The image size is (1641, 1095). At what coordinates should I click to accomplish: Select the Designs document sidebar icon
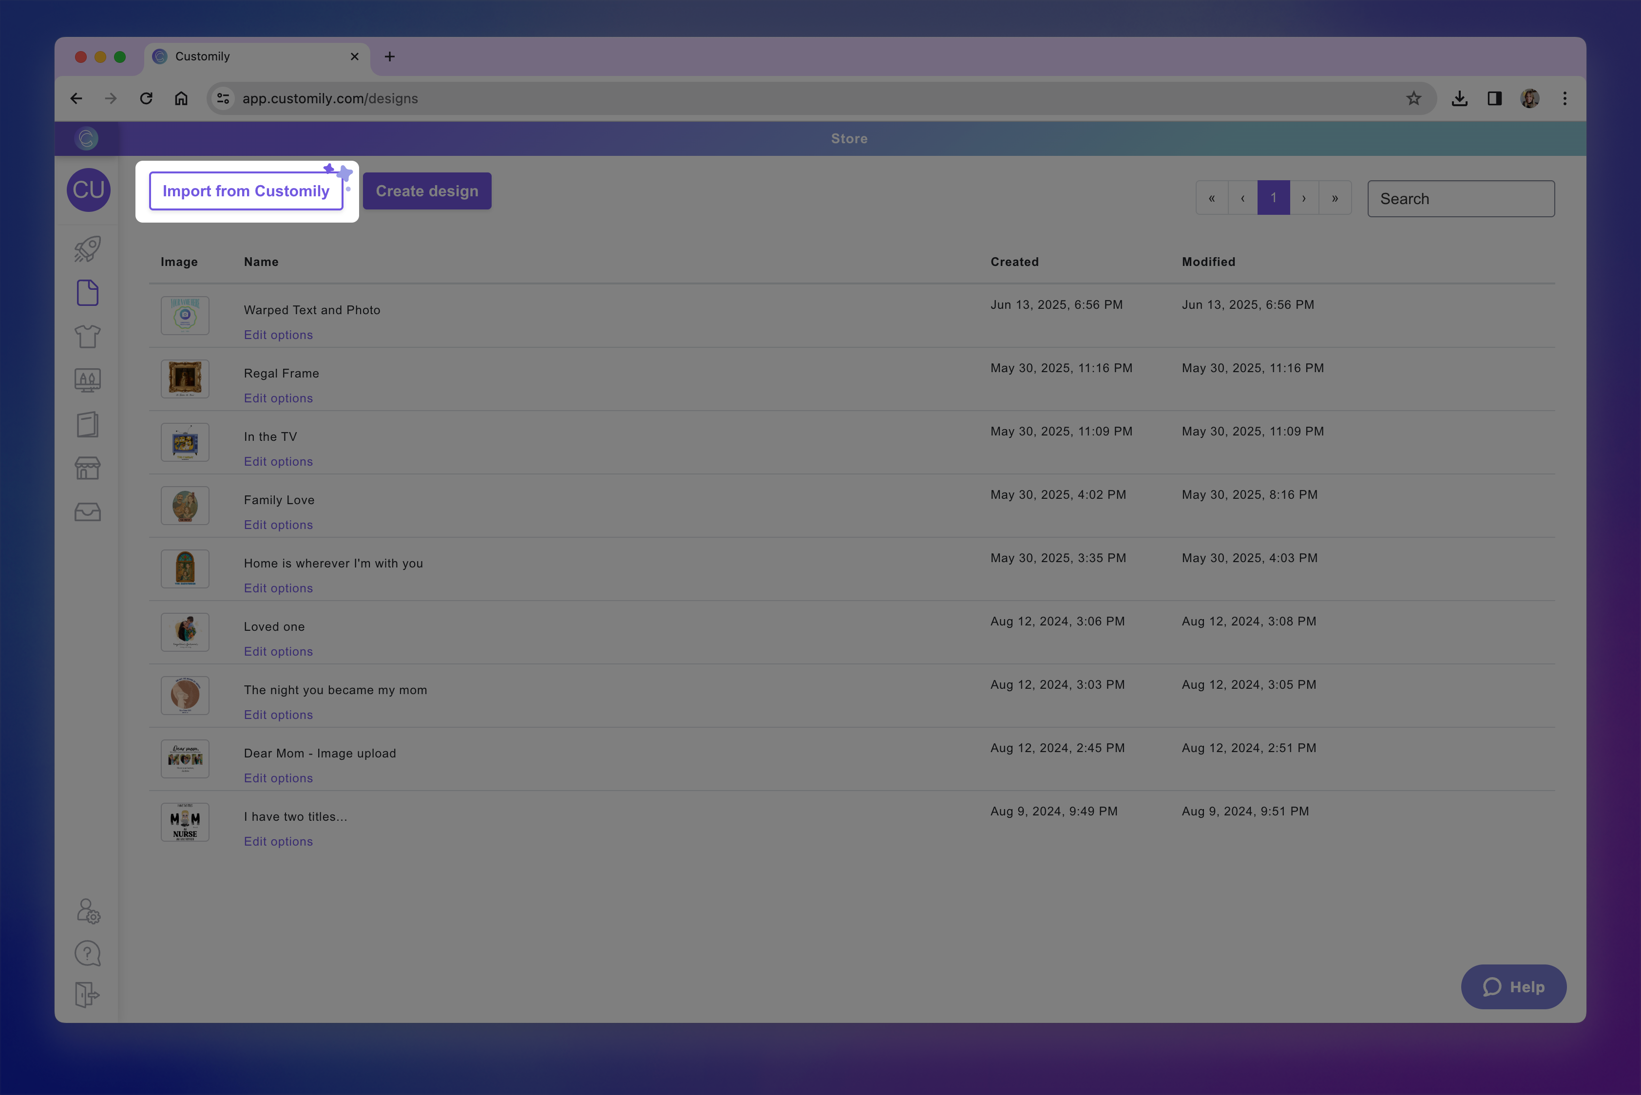click(x=87, y=293)
